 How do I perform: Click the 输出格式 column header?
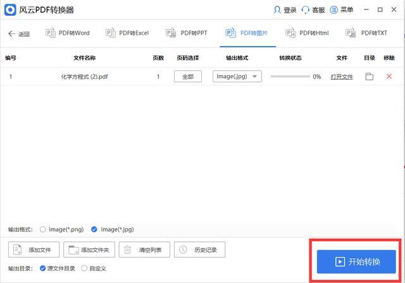(237, 58)
